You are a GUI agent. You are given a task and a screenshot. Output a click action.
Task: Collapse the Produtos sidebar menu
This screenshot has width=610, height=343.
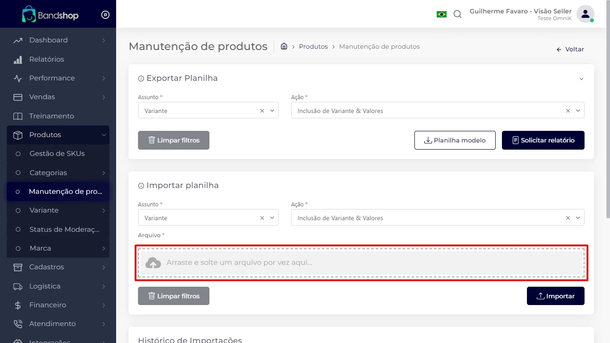click(x=104, y=135)
